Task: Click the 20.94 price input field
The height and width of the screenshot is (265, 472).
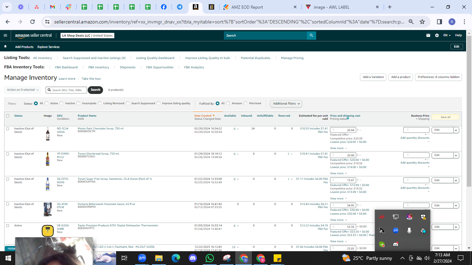Action: tap(343, 130)
